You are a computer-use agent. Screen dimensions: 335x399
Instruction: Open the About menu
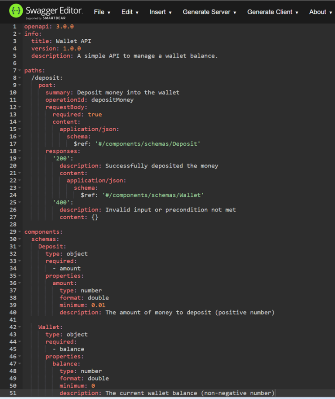(x=320, y=12)
